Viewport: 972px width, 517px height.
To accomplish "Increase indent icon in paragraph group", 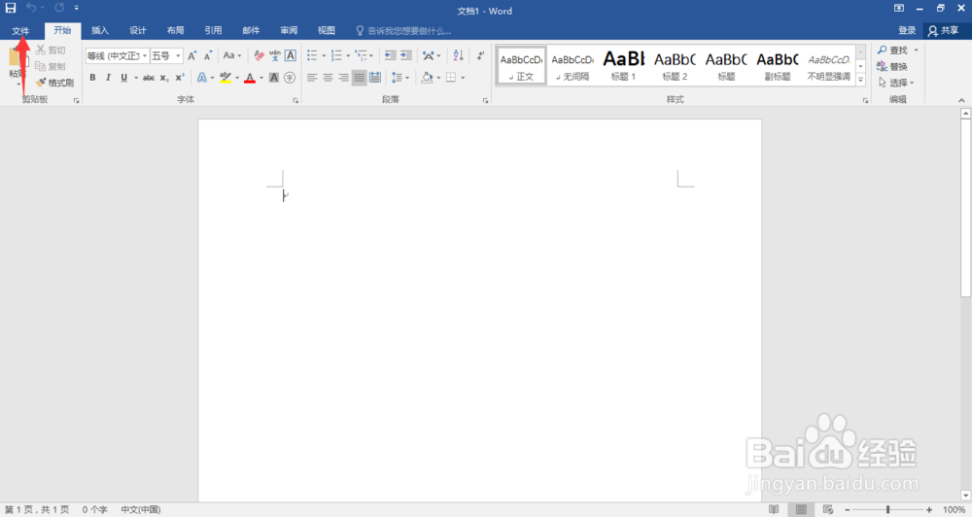I will pos(406,55).
